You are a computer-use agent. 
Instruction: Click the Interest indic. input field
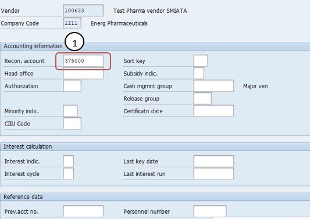(x=69, y=161)
